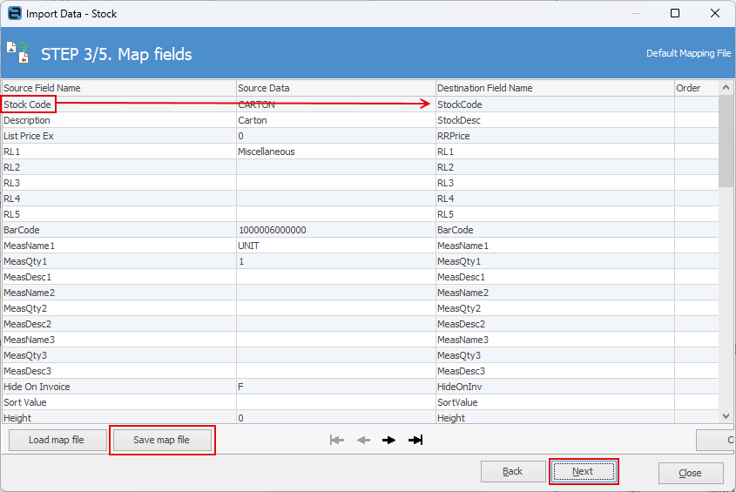Click the Source Field Name column header
Viewport: 736px width, 492px height.
pyautogui.click(x=118, y=88)
